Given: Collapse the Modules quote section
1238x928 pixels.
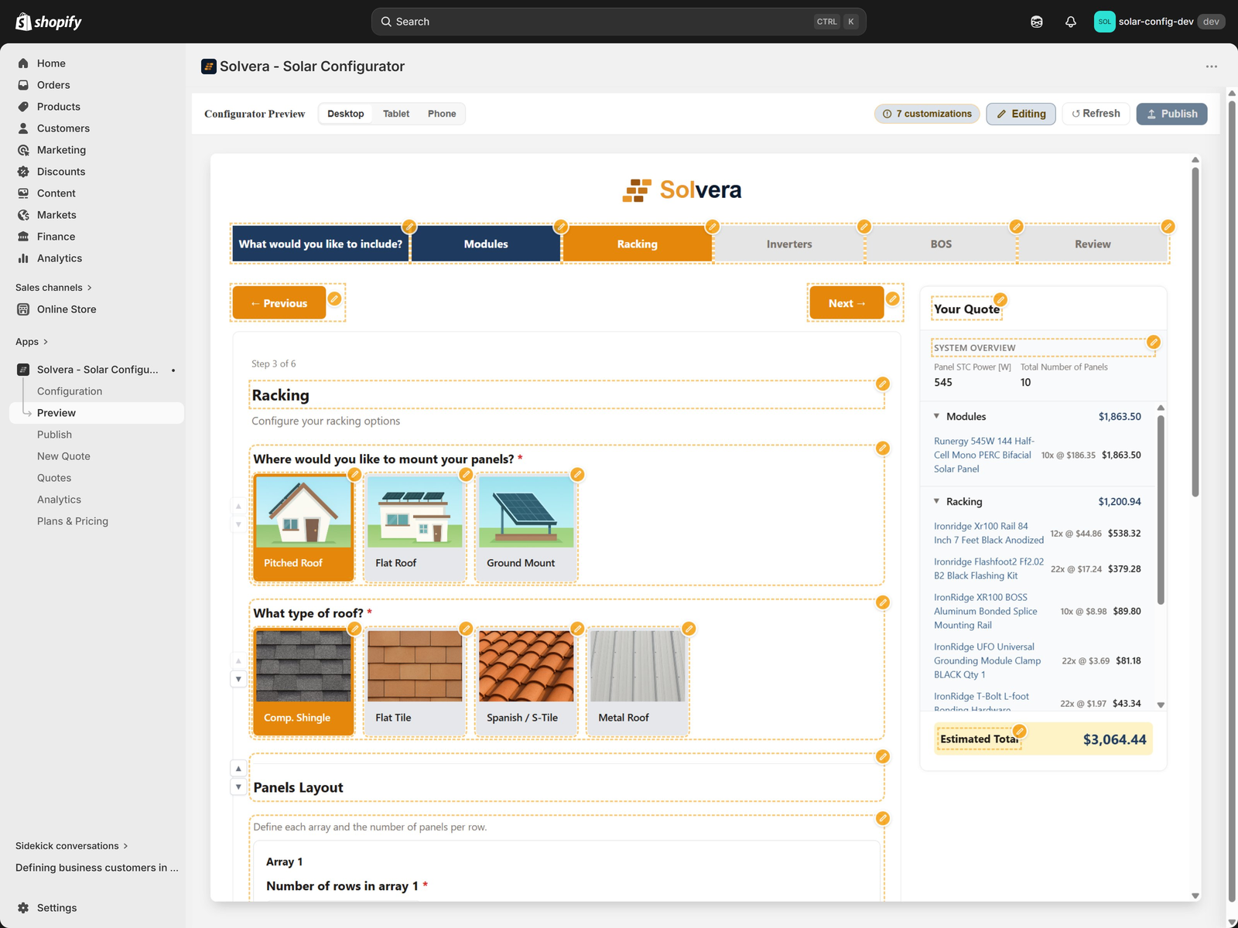Looking at the screenshot, I should [936, 416].
